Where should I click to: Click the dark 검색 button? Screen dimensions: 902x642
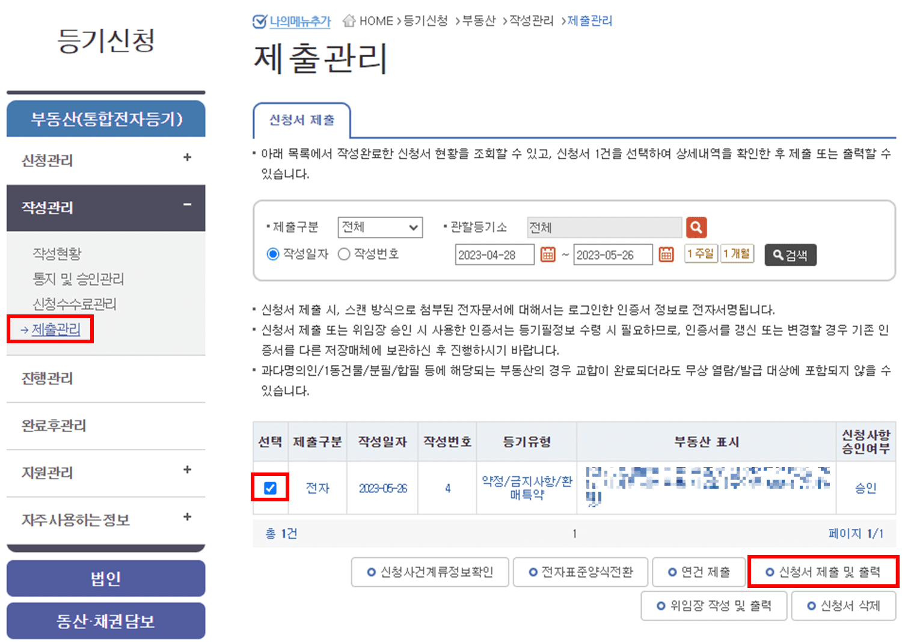point(791,255)
